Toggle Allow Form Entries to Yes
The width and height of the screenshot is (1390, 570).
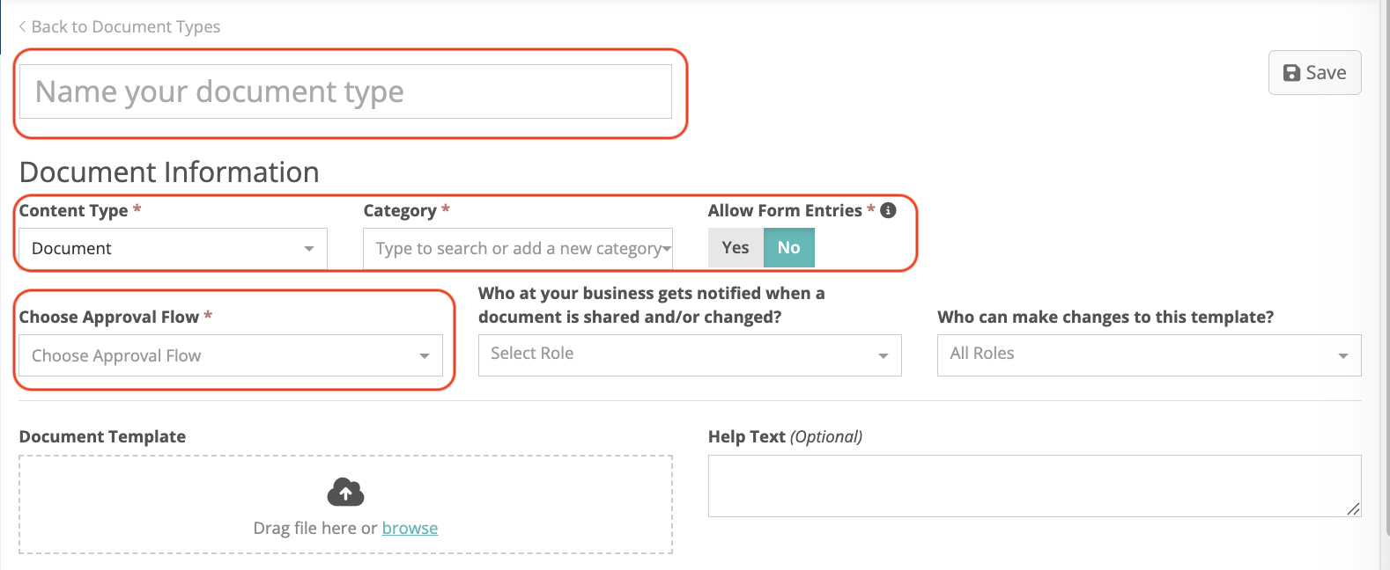(736, 248)
